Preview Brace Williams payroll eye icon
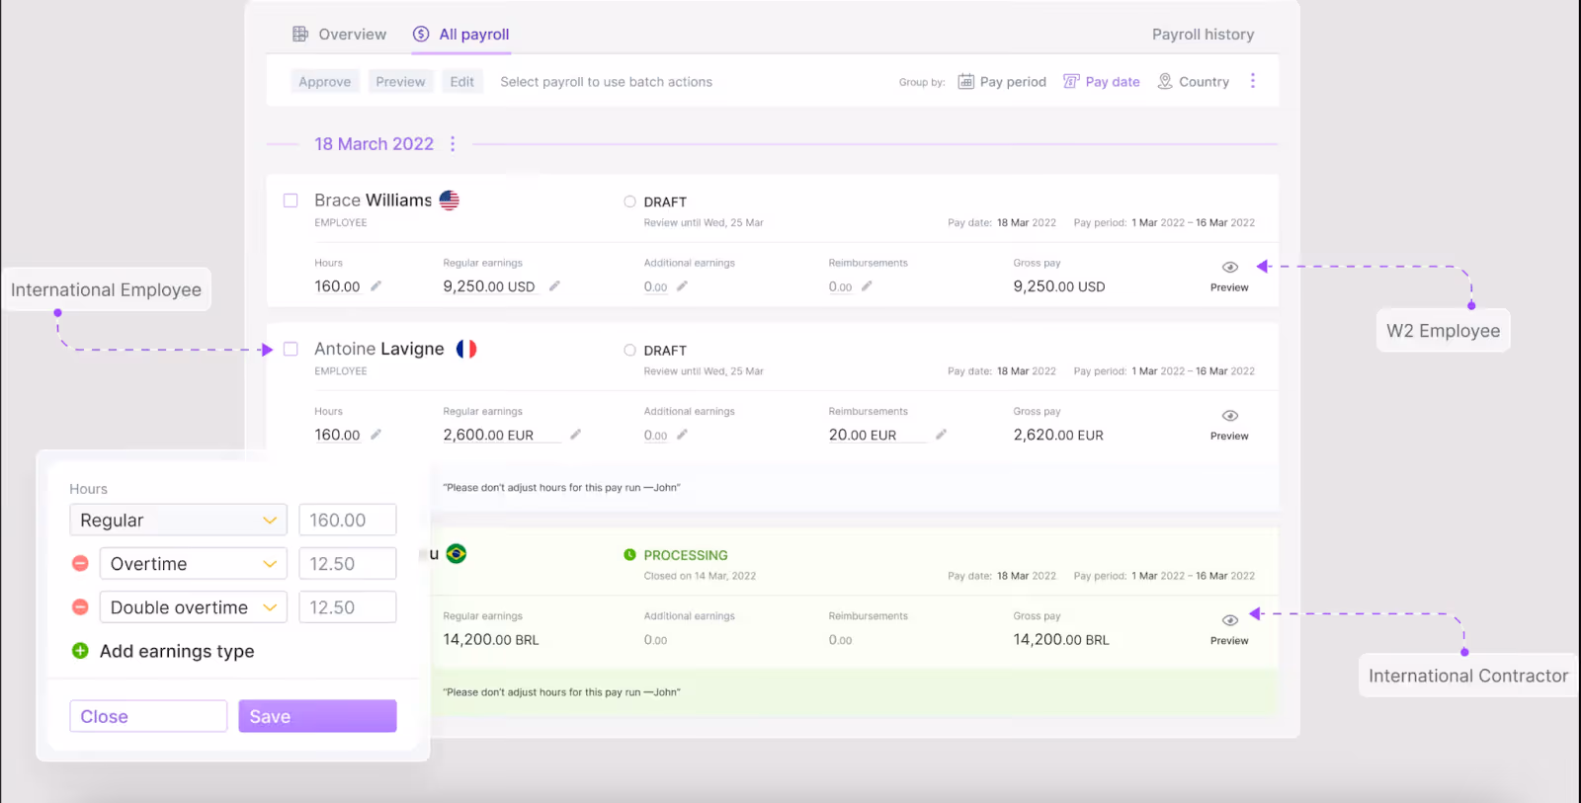This screenshot has width=1581, height=803. click(x=1230, y=268)
